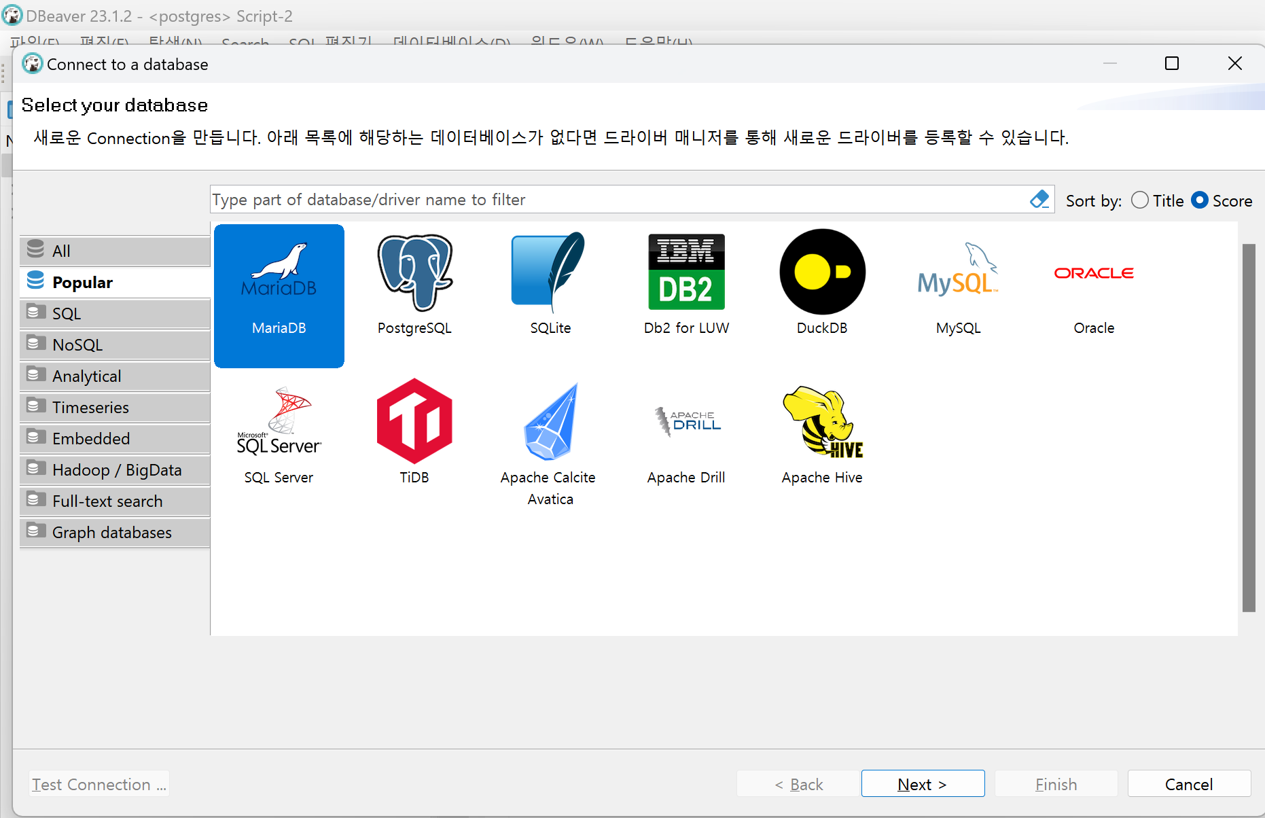Image resolution: width=1265 pixels, height=818 pixels.
Task: Open the Hadoop / BigData category
Action: (x=115, y=469)
